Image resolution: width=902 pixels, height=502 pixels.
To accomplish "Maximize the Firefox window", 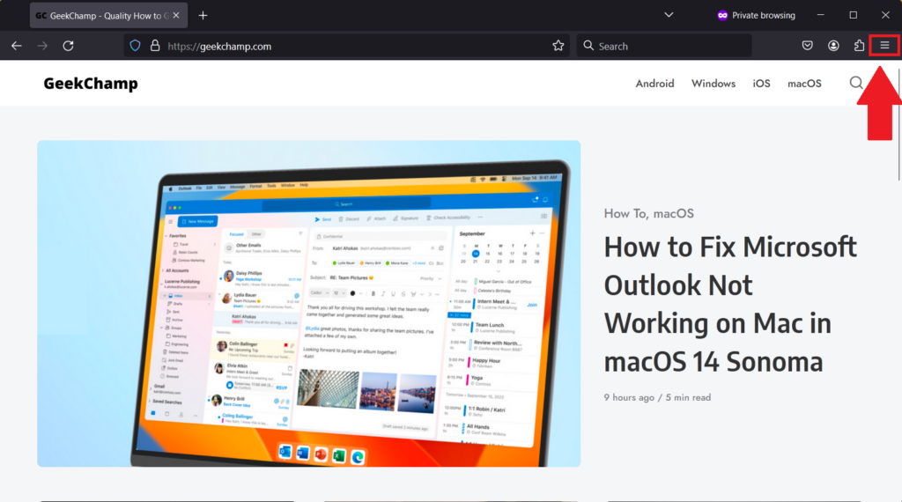I will 853,15.
